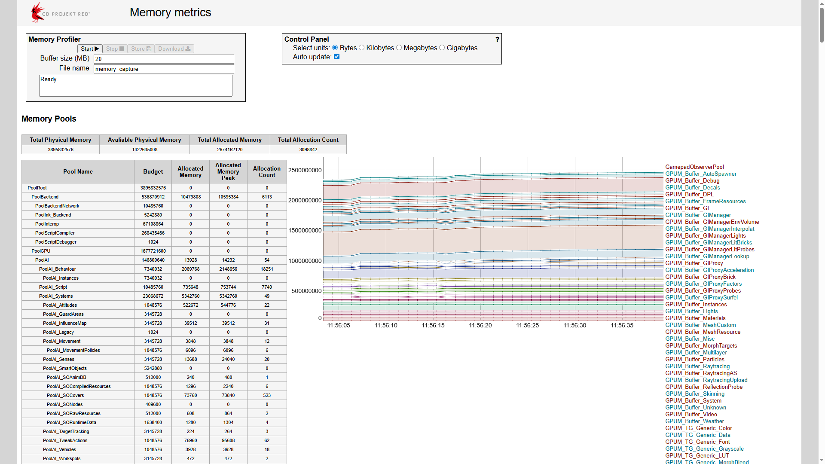
Task: Select Kilobytes as units
Action: (x=361, y=48)
